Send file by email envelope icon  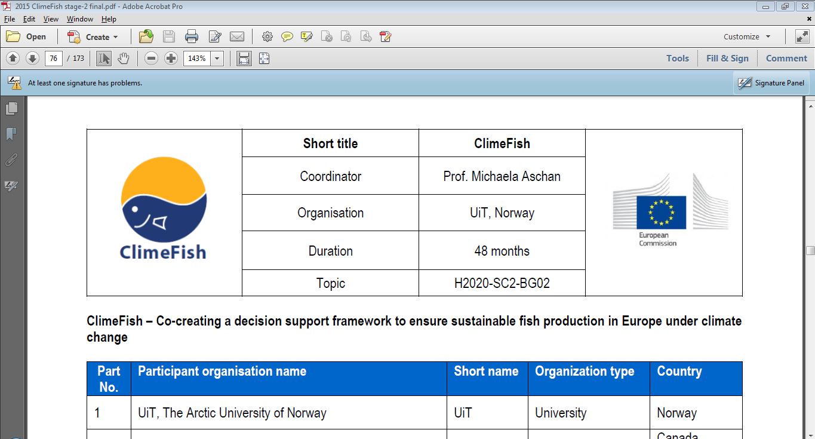[237, 36]
